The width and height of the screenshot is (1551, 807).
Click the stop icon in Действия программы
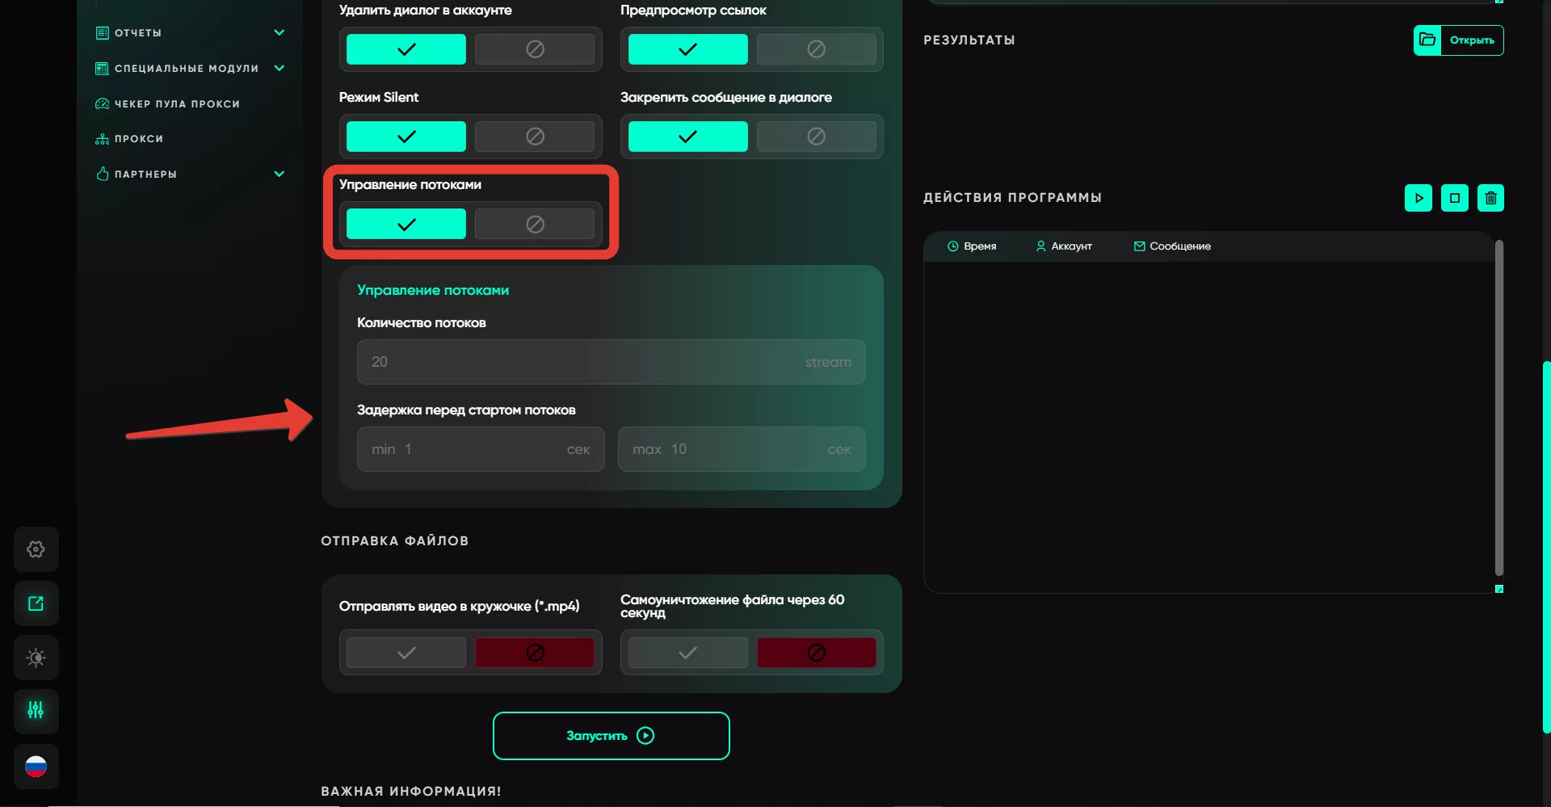[x=1455, y=198]
